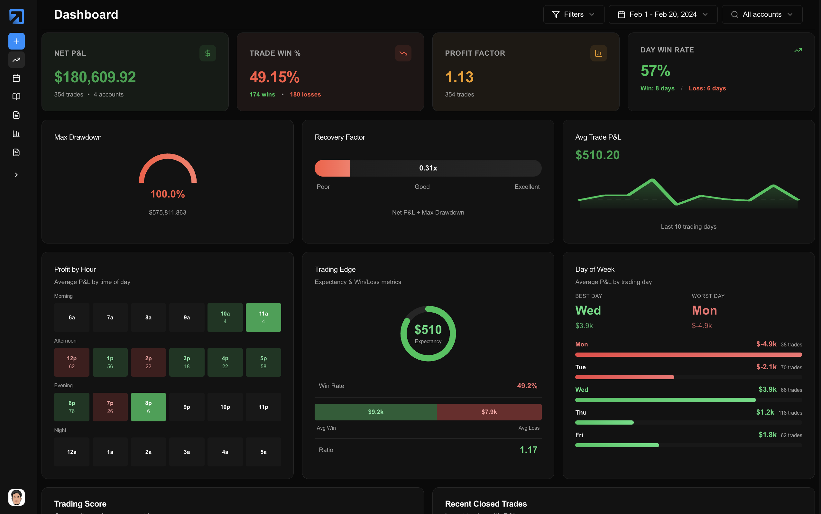Click the Recent Closed Trades heading

[x=485, y=503]
